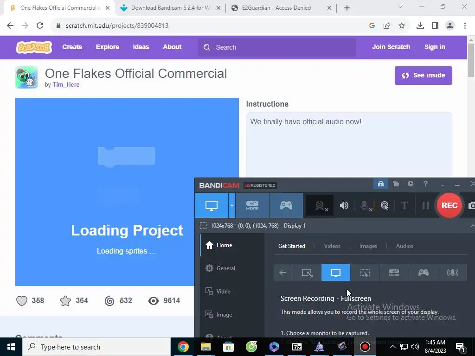
Task: Toggle mouse click effects in Bandicam
Action: 385,205
